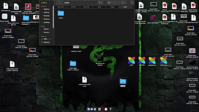
Task: Click the Finder search magnifier icon
Action: tap(132, 3)
